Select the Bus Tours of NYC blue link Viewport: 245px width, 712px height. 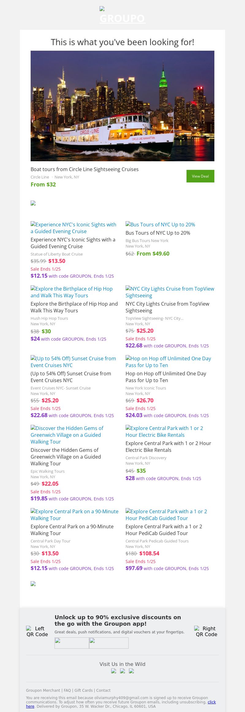tap(160, 225)
